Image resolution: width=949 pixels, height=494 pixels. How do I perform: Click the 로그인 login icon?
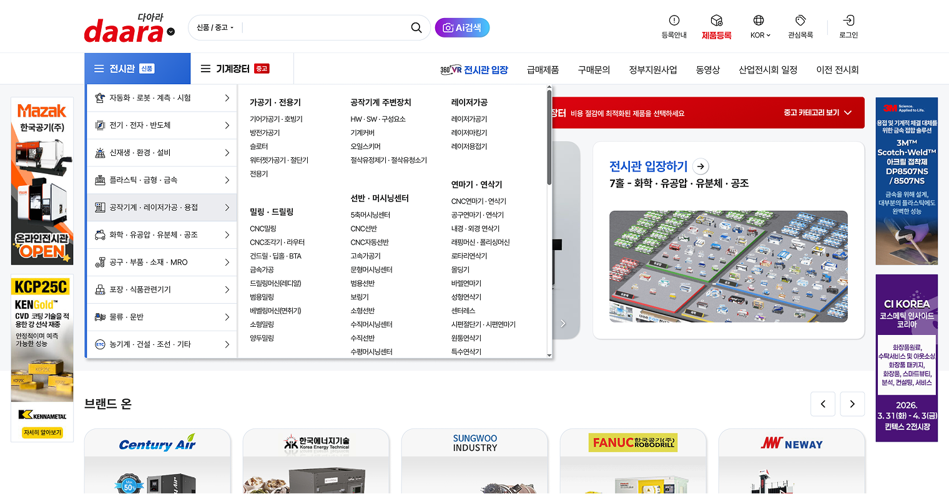(x=848, y=21)
